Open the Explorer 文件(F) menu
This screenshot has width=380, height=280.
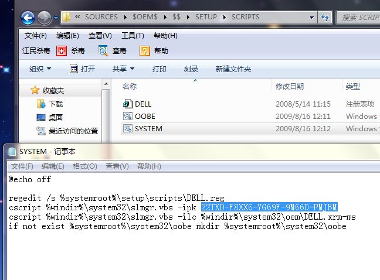35,36
